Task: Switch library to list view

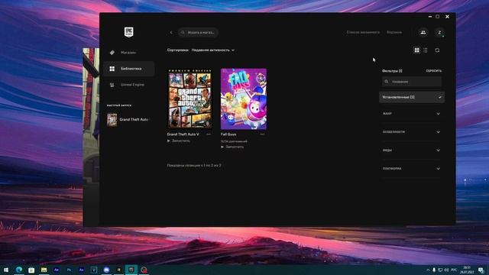Action: point(426,50)
